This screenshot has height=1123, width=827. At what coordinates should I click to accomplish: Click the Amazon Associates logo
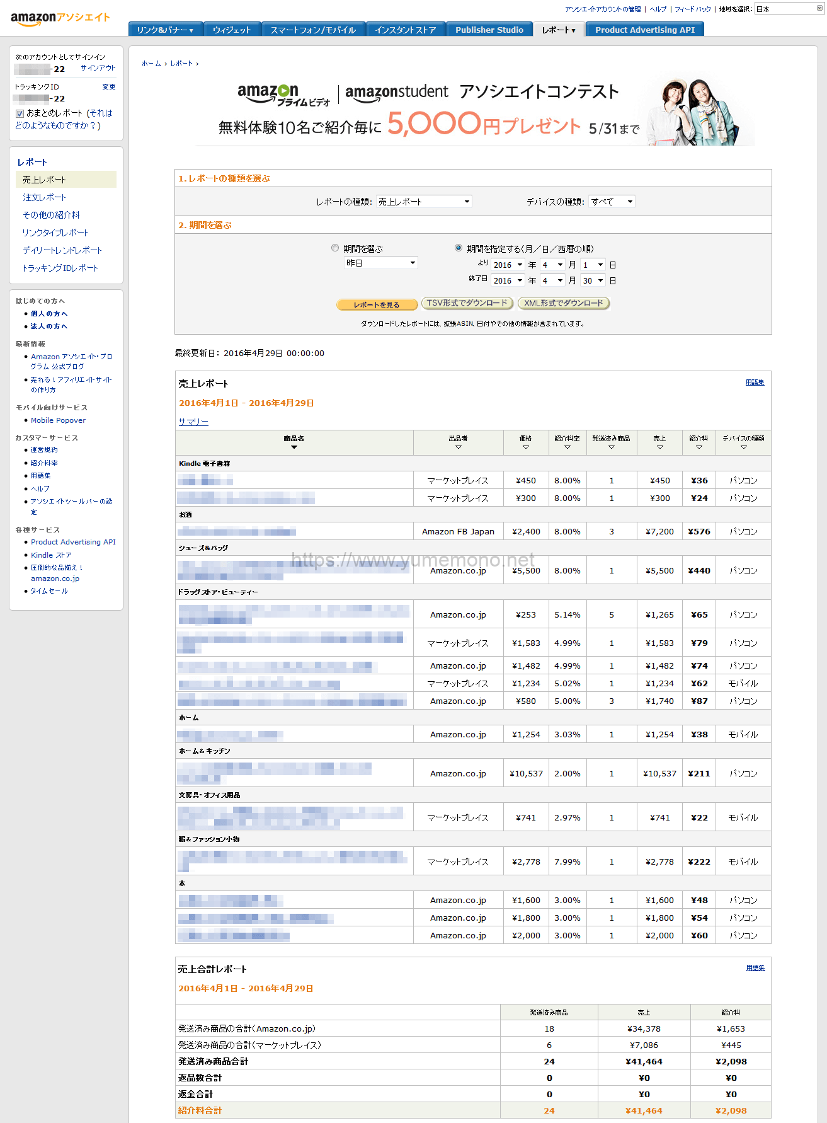click(60, 18)
